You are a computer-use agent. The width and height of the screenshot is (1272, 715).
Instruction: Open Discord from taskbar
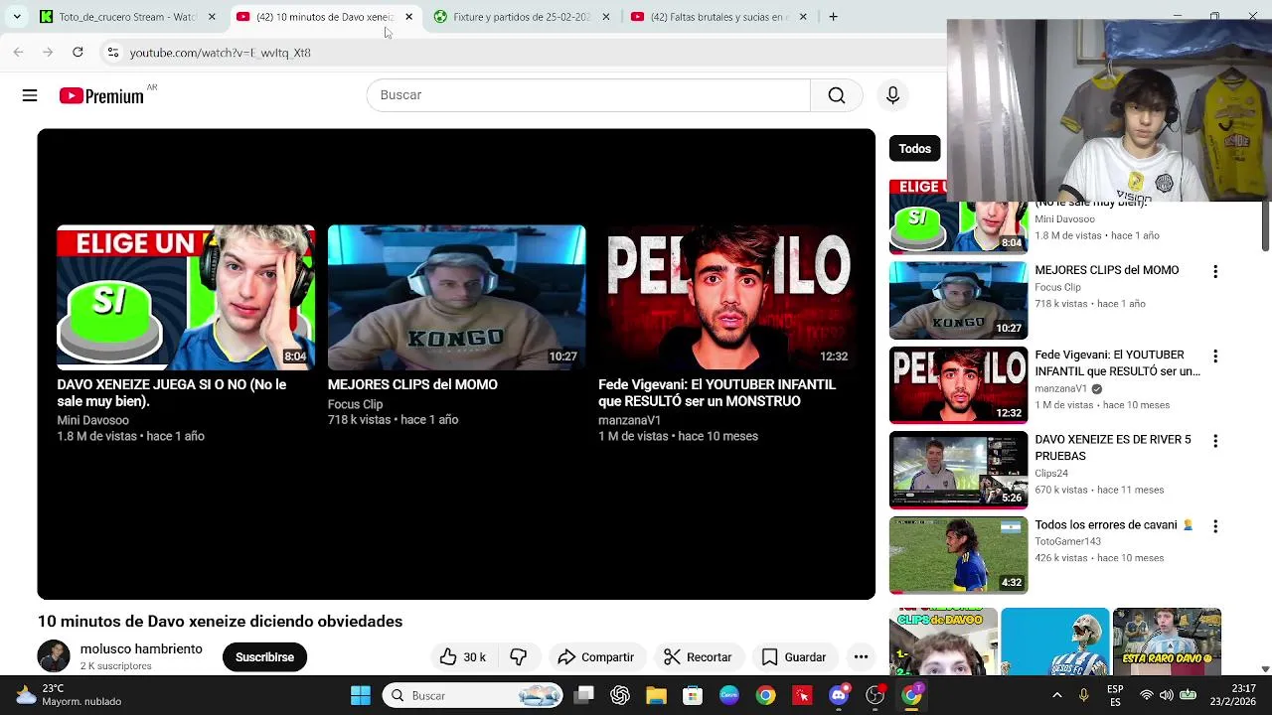click(x=839, y=695)
